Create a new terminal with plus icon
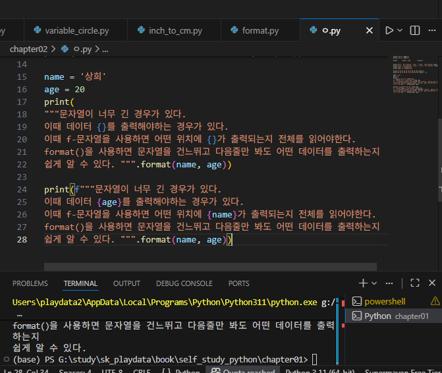 click(363, 283)
